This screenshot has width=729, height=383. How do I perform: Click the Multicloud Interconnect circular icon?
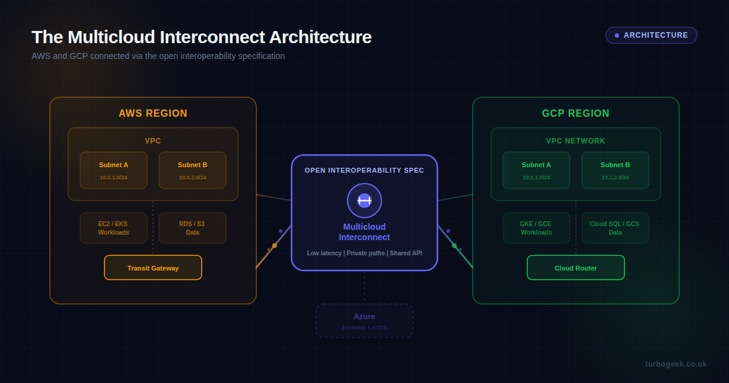pos(364,201)
